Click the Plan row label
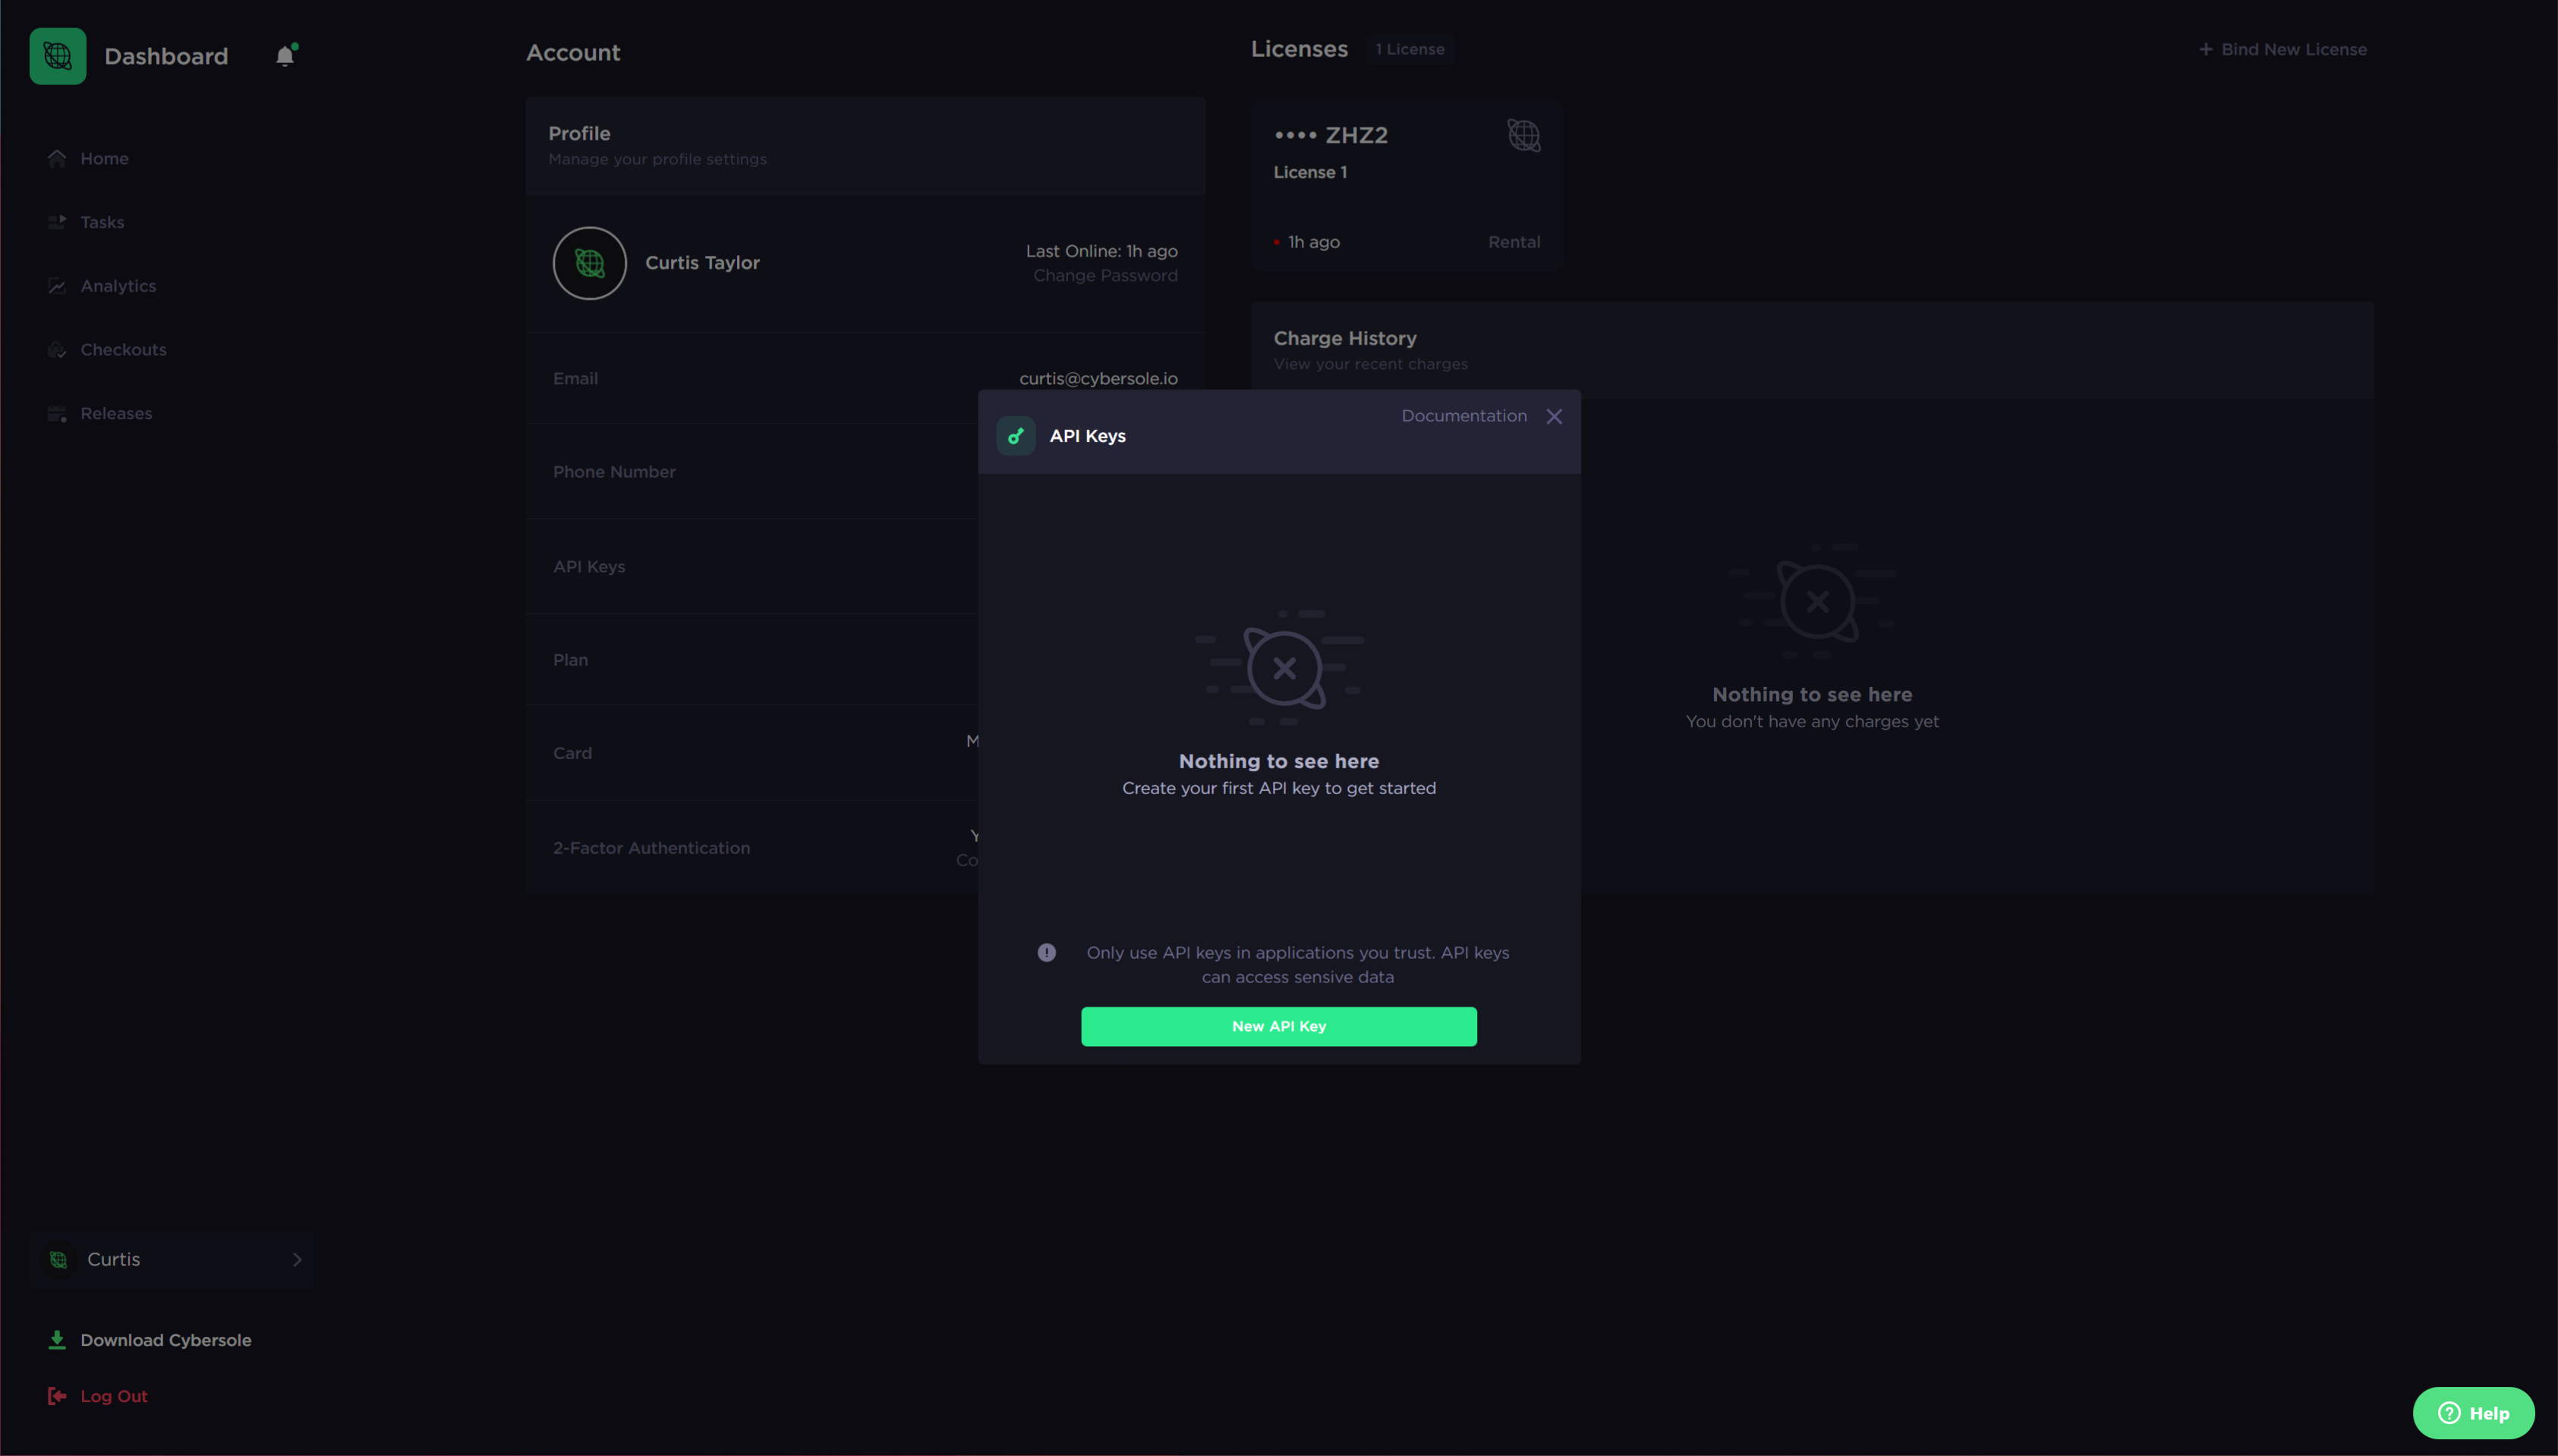This screenshot has height=1456, width=2558. click(571, 660)
